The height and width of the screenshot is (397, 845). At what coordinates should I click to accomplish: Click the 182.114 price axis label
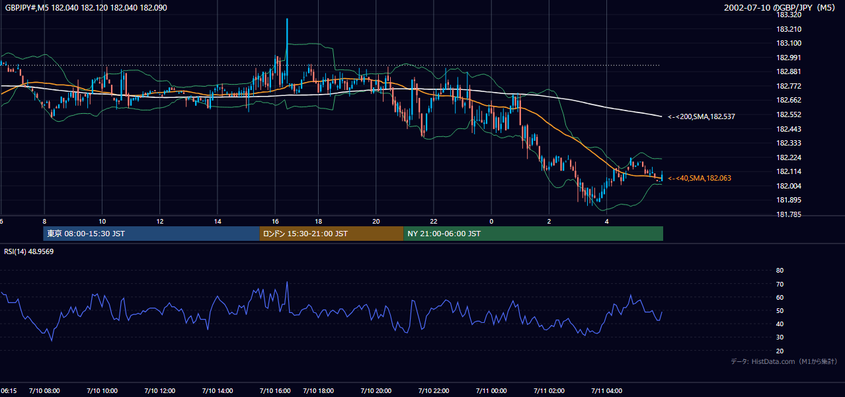[788, 171]
